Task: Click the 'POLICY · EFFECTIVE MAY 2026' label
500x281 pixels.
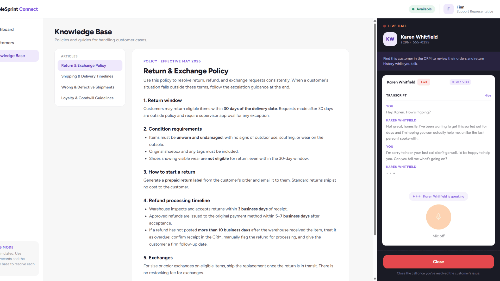Action: tap(172, 61)
